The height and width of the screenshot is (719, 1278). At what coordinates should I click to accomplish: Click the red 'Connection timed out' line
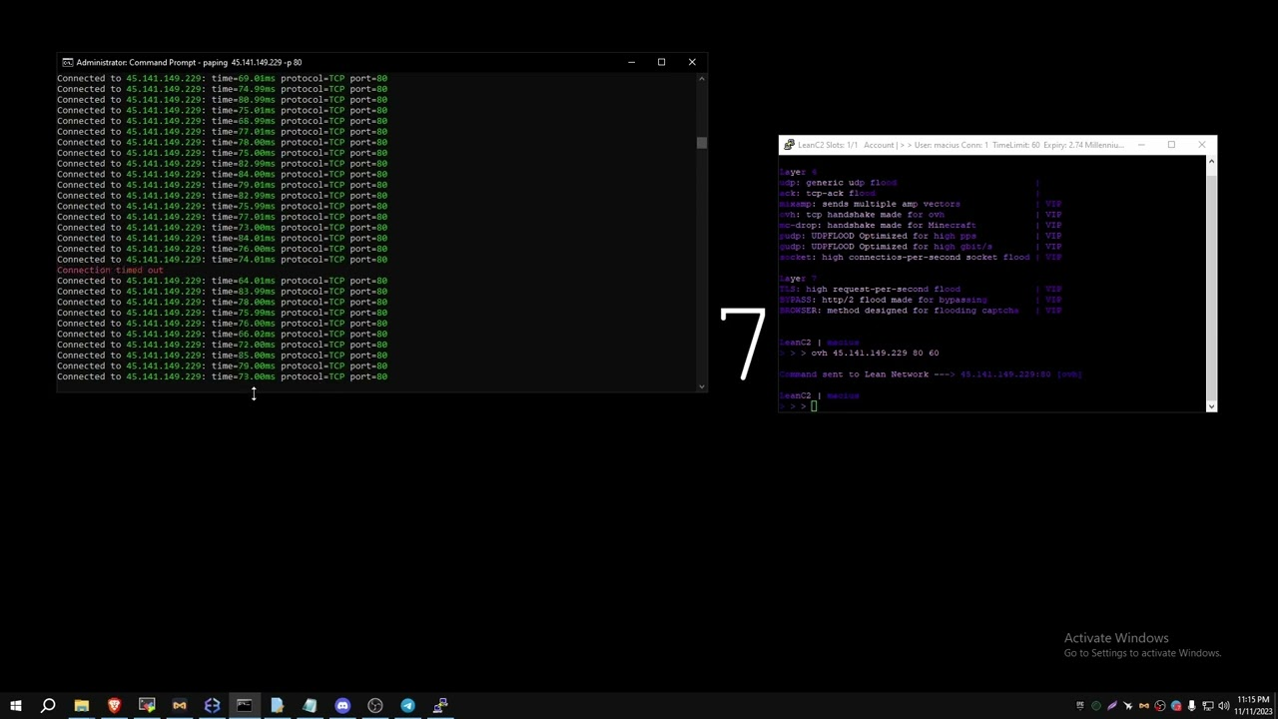(110, 270)
